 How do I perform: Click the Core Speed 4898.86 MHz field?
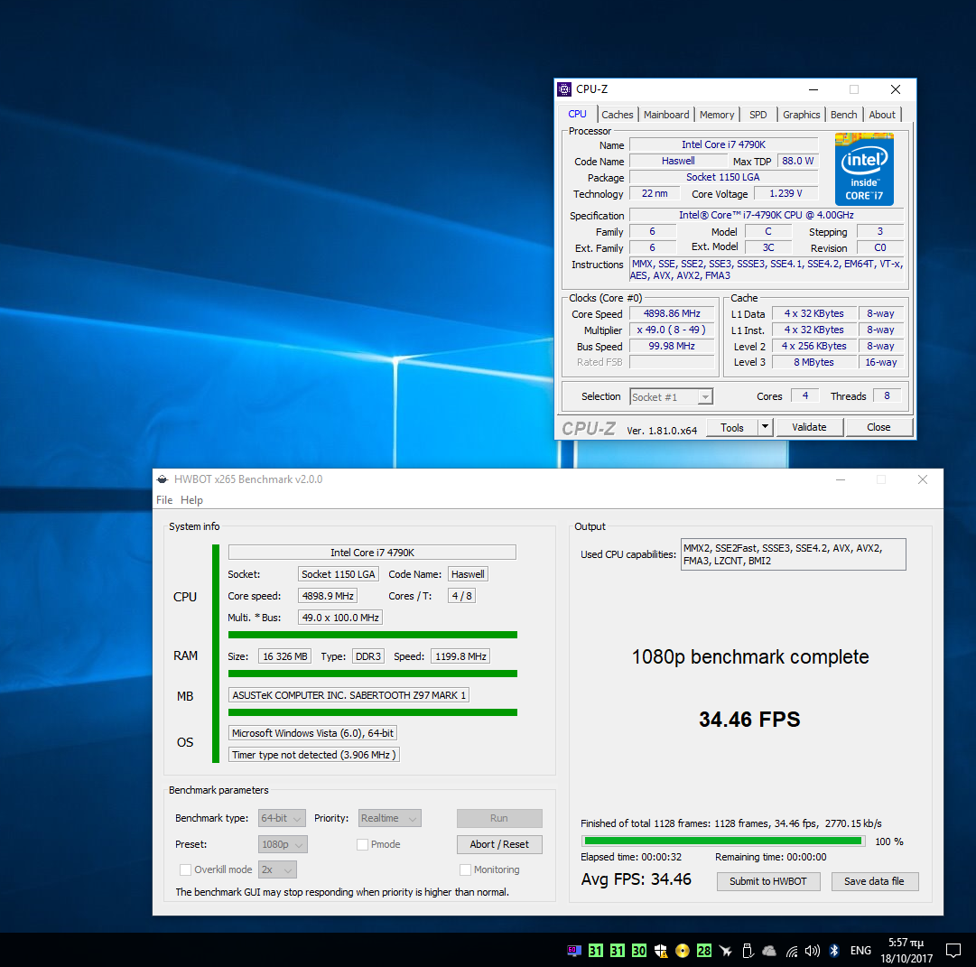tap(672, 314)
